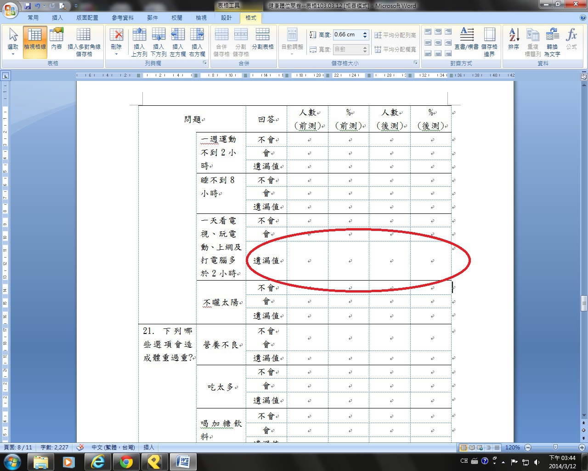The image size is (588, 471).
Task: Click 分割表格 (Split Table)
Action: coord(263,39)
